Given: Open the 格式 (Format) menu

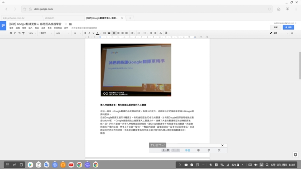Looking at the screenshot, I should (x=37, y=28).
